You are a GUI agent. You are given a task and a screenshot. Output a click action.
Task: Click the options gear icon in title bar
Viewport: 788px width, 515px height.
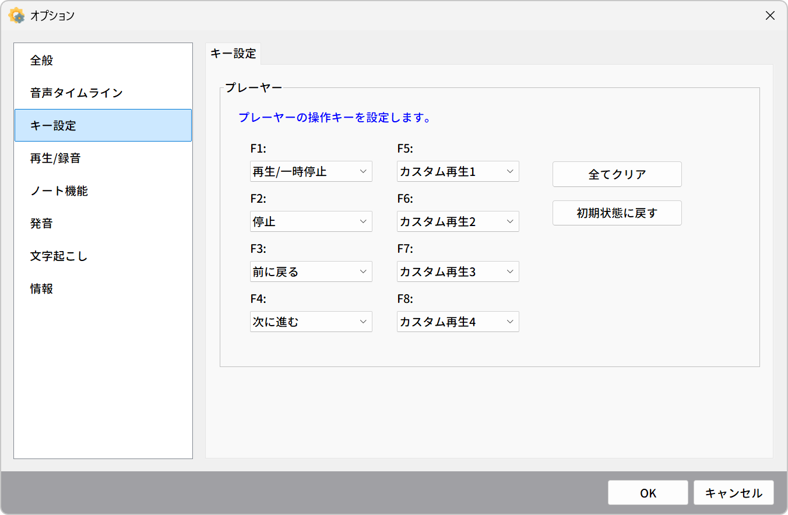(x=16, y=16)
